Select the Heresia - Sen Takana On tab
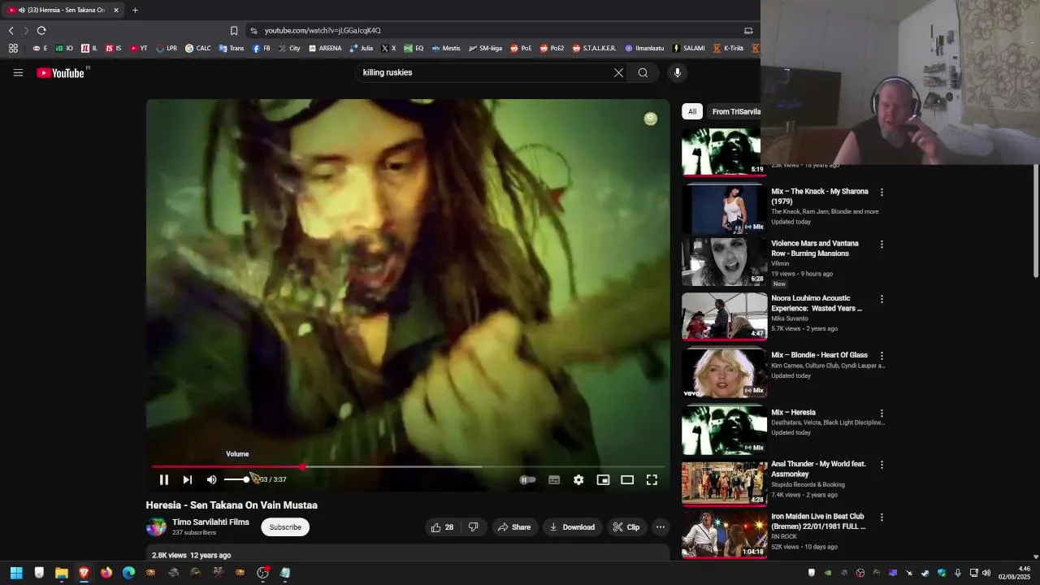1040x585 pixels. 63,10
